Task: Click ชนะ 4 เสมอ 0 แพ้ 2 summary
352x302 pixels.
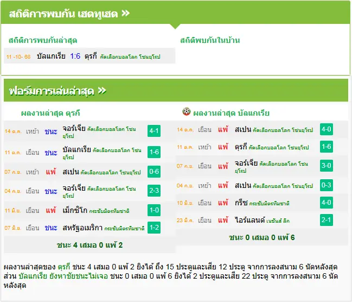Action: click(x=89, y=245)
